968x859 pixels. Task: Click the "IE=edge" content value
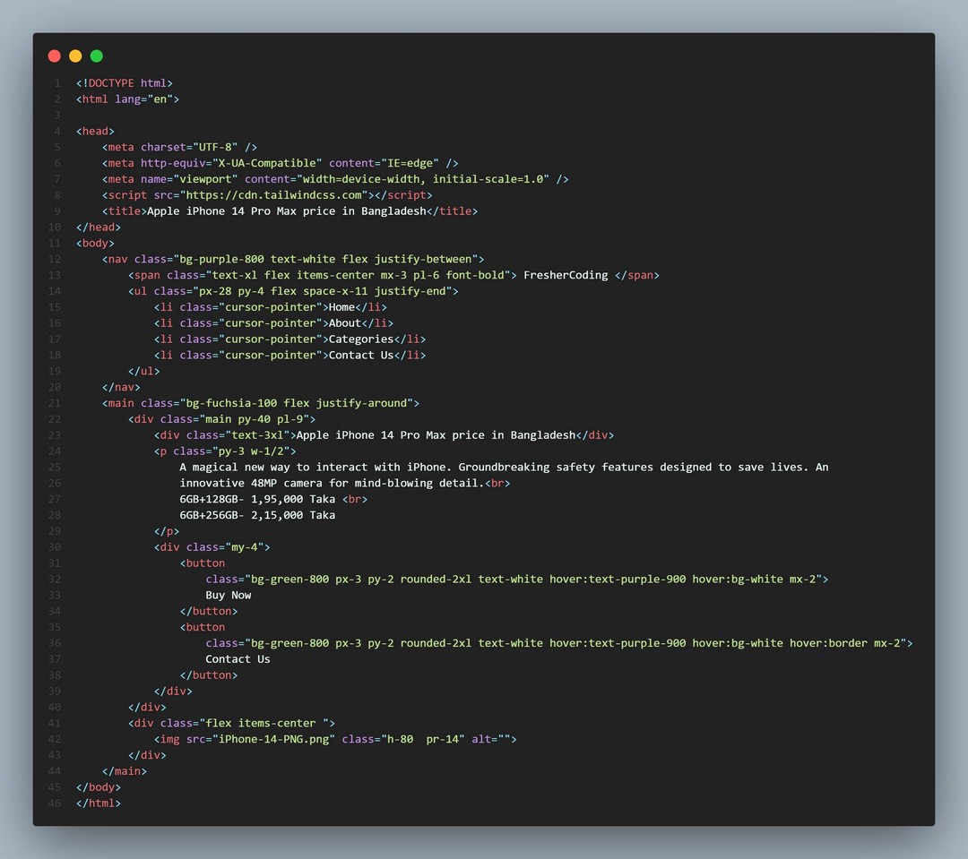click(410, 163)
